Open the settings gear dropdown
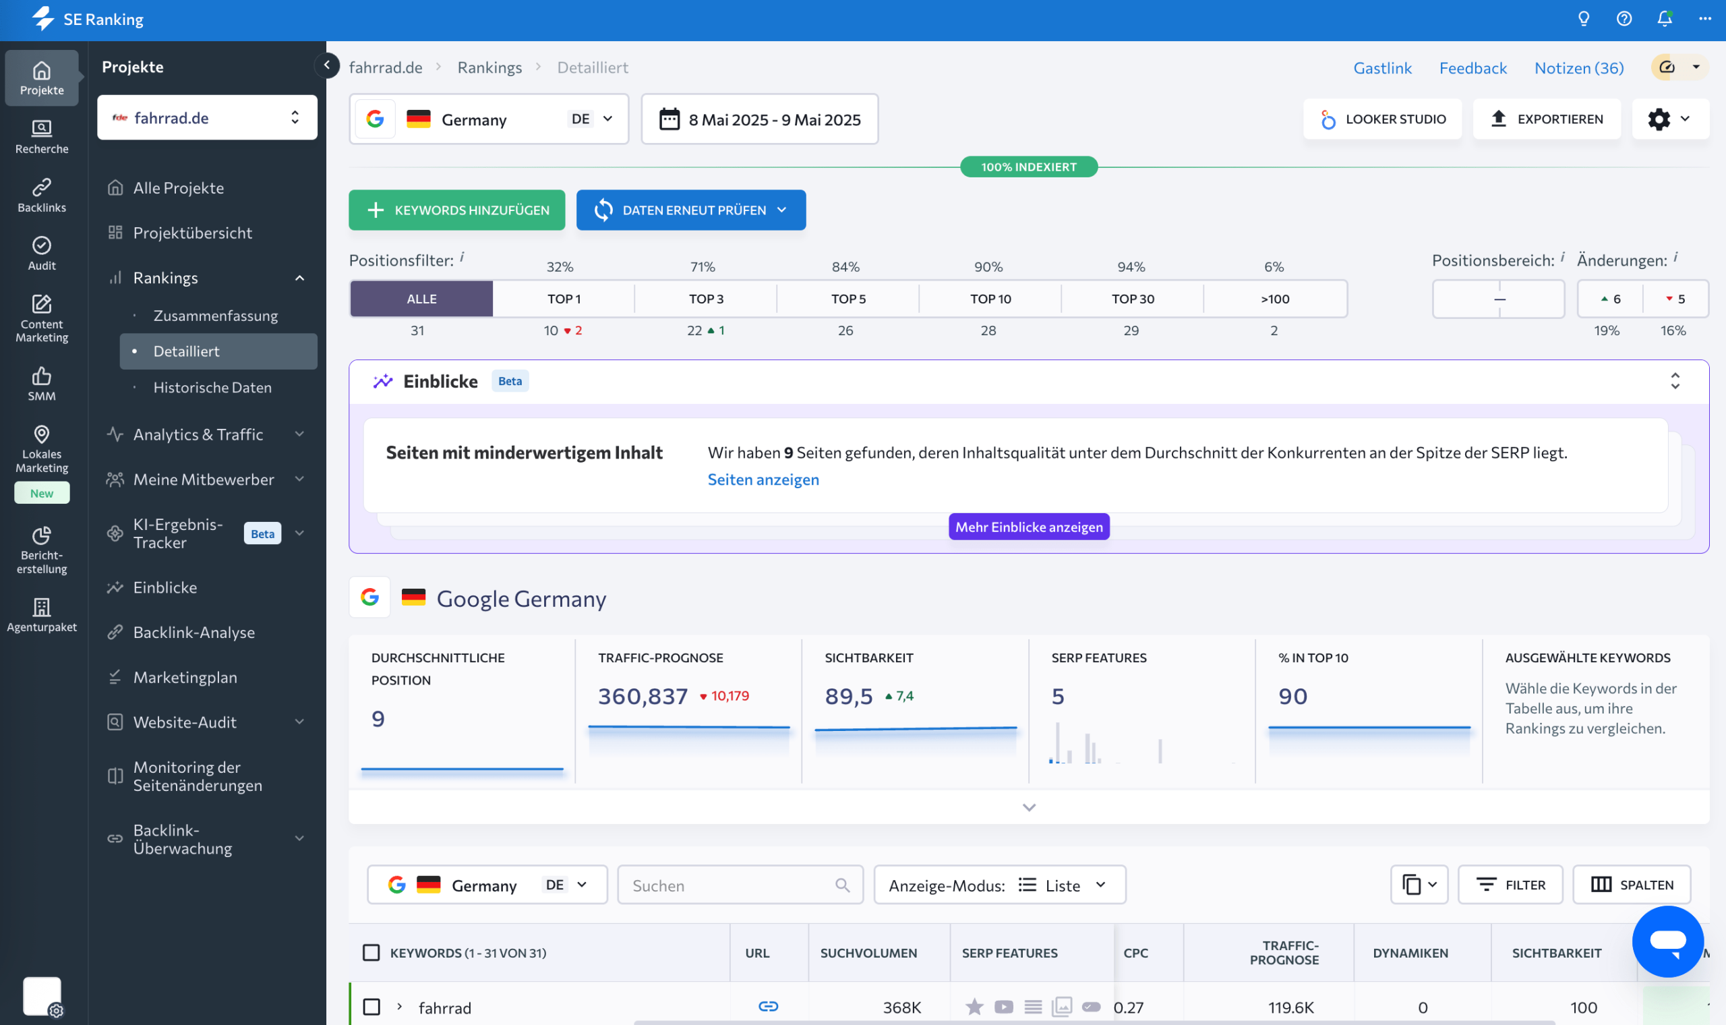 (1669, 119)
